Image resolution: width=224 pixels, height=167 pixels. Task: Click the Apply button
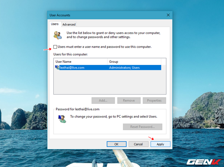tap(160, 144)
